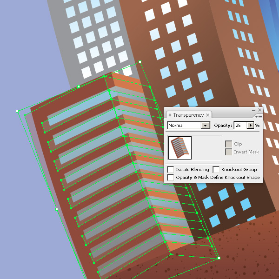Select the Transparency tab
279x279 pixels.
click(188, 115)
